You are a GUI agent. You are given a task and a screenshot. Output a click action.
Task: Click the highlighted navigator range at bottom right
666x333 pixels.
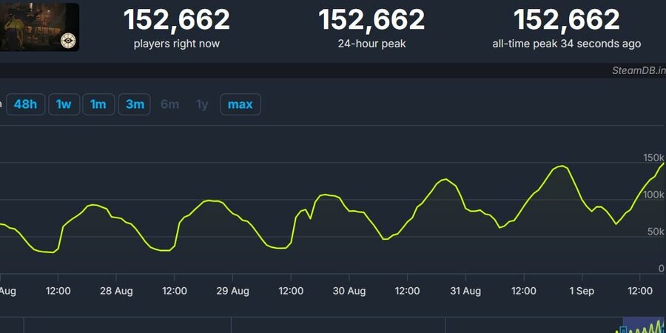[643, 326]
